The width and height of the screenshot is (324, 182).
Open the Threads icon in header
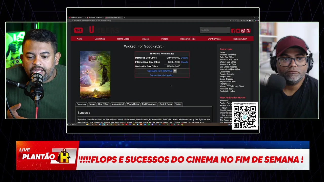[248, 31]
